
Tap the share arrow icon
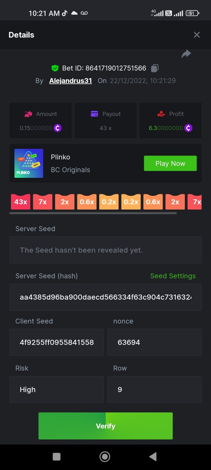click(186, 54)
